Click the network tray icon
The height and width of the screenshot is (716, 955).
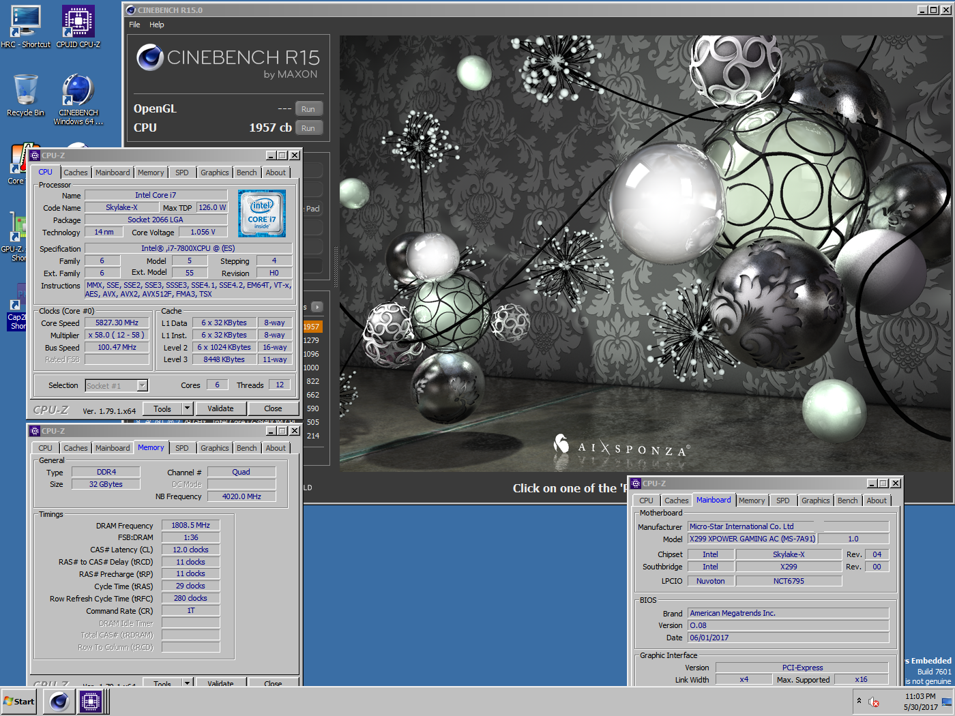click(946, 702)
